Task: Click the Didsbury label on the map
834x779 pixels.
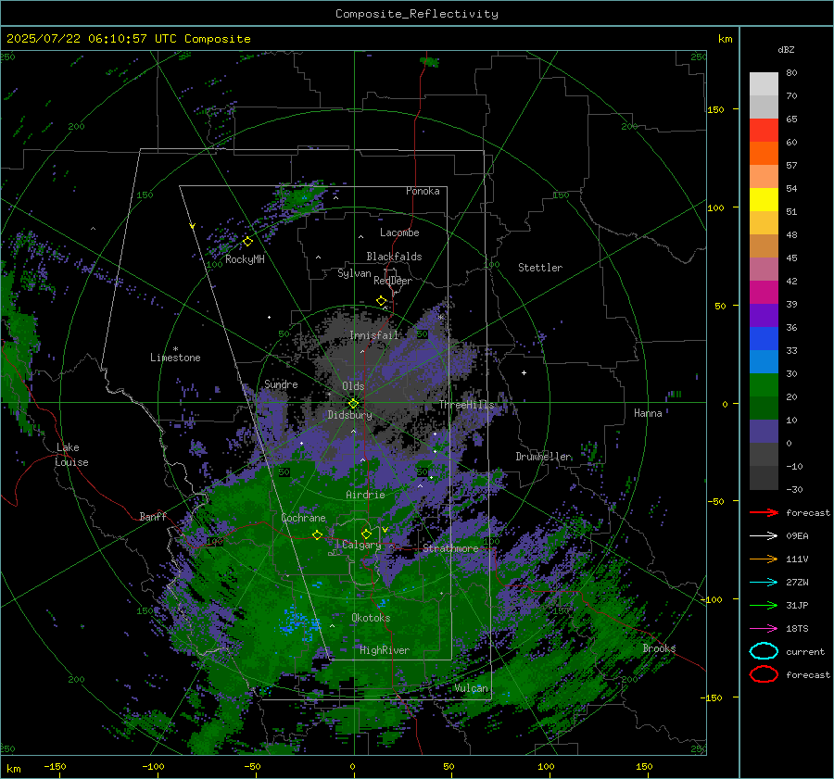Action: coord(349,415)
